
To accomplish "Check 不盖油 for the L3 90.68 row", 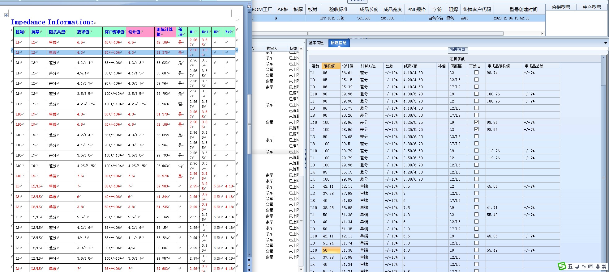I will tap(476, 136).
